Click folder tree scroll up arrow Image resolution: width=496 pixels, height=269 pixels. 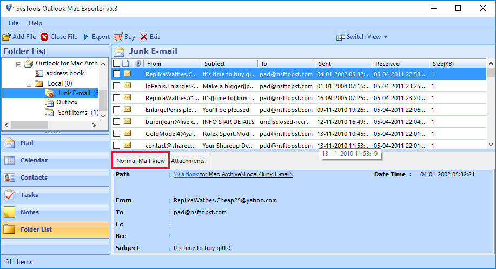click(x=103, y=64)
